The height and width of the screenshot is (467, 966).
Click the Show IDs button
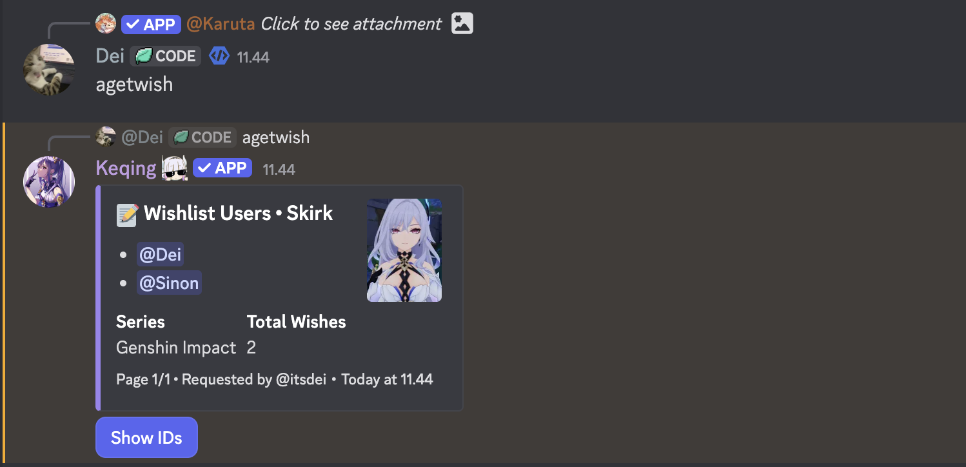146,437
